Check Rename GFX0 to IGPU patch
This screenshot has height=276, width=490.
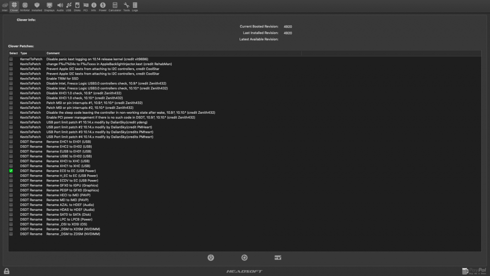pos(11,185)
